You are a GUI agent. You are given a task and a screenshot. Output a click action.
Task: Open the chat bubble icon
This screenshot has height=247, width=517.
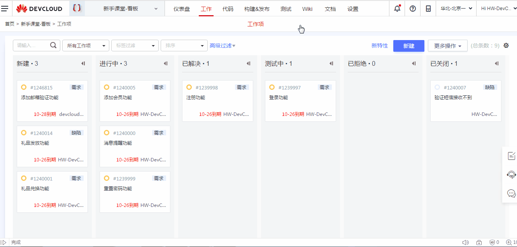pos(511,194)
